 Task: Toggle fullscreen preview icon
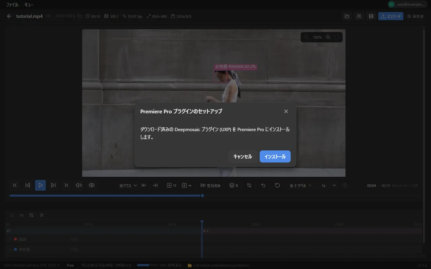tap(337, 37)
